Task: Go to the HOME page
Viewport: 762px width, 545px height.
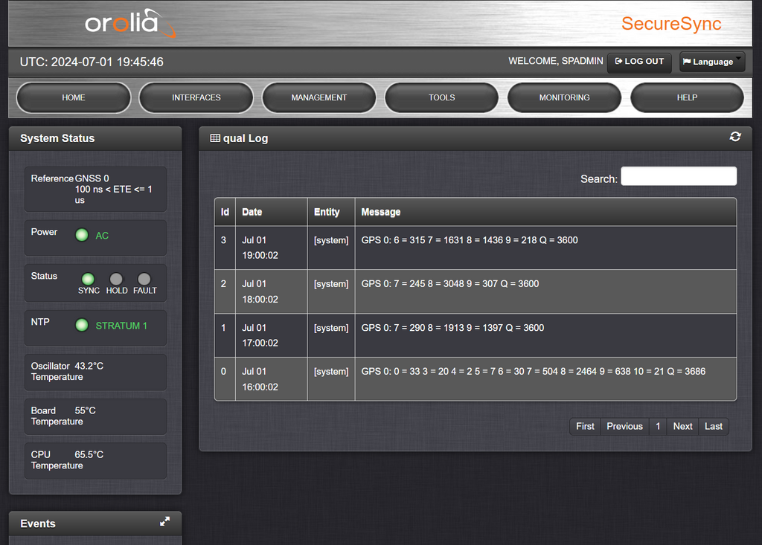Action: point(74,97)
